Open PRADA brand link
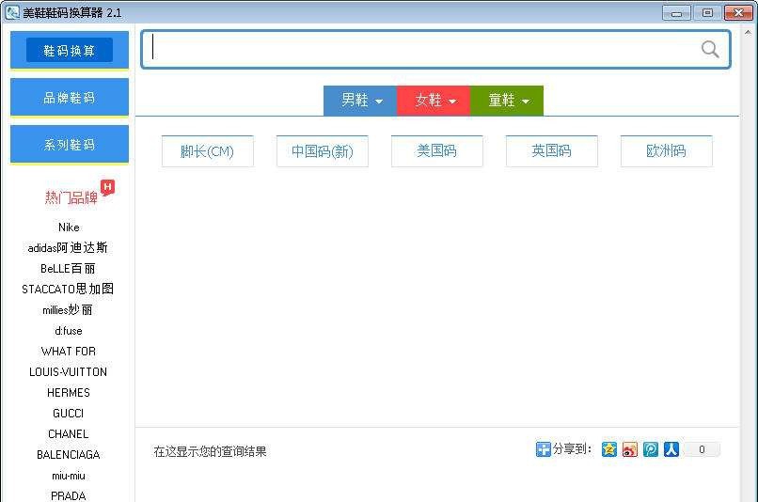Screen dimensions: 758x502 68,495
